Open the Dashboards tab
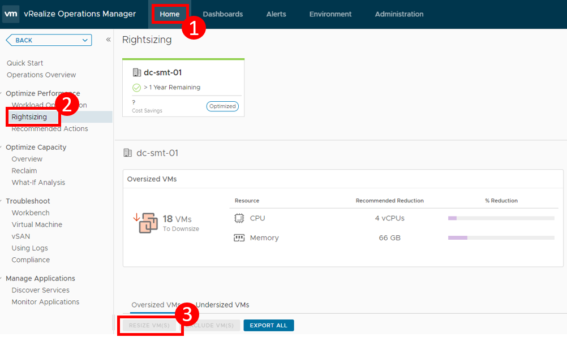 point(223,14)
